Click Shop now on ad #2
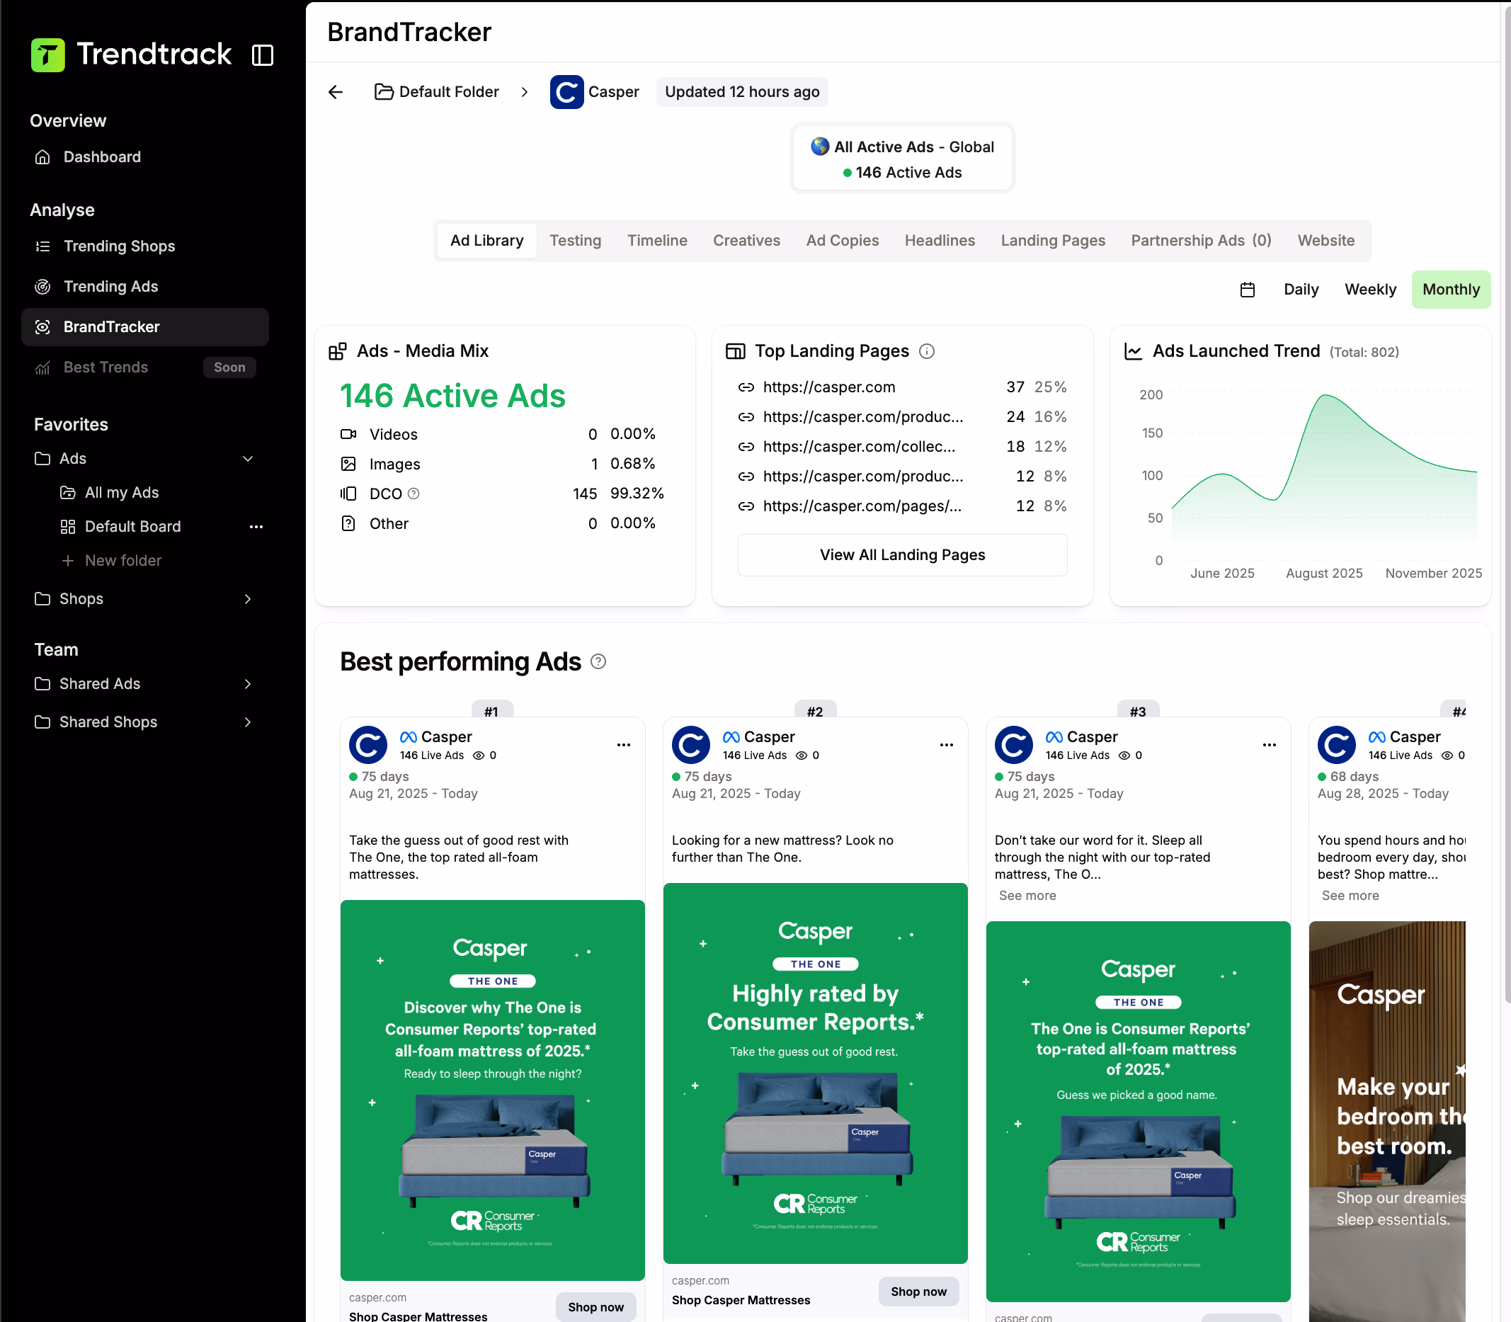This screenshot has height=1322, width=1511. coord(918,1291)
